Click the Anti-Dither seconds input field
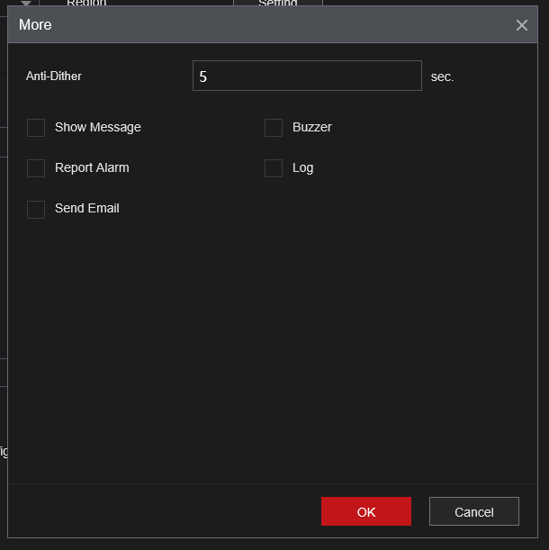549x550 pixels. 307,77
